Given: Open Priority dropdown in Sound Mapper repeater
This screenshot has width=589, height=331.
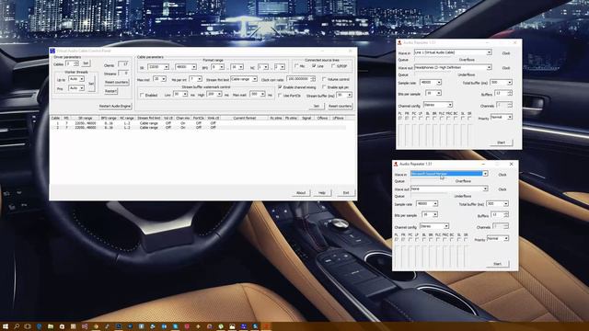Looking at the screenshot, I should tap(498, 238).
